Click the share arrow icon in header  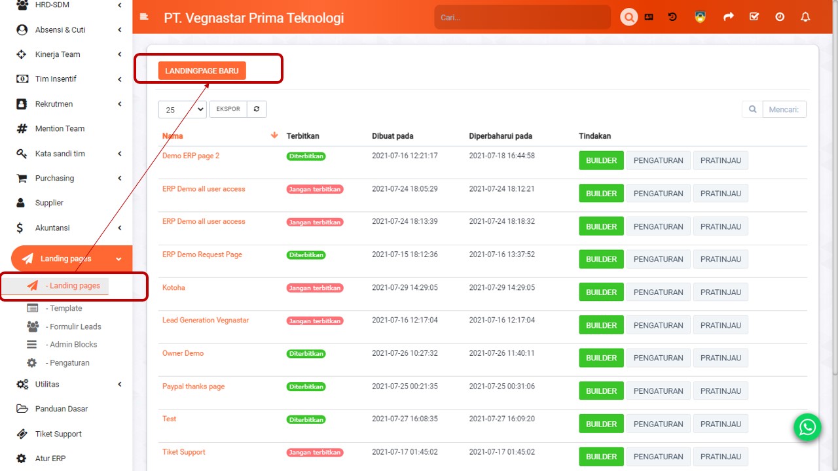[x=728, y=17]
